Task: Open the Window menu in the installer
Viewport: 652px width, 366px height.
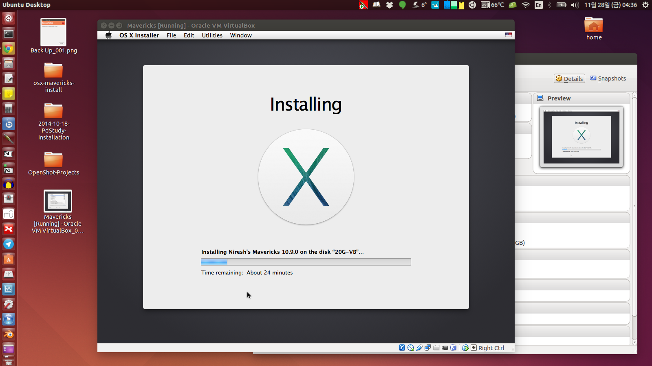Action: point(241,35)
